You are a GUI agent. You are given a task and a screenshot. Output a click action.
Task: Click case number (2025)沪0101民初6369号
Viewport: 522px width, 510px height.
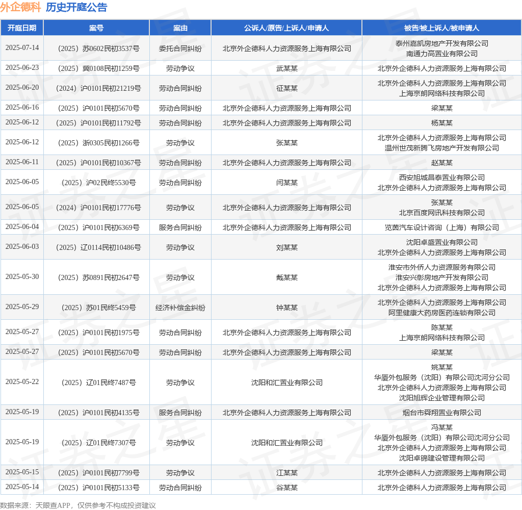(98, 227)
